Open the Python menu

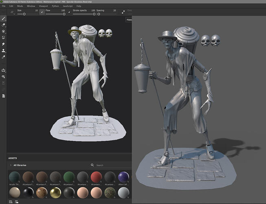pos(55,6)
